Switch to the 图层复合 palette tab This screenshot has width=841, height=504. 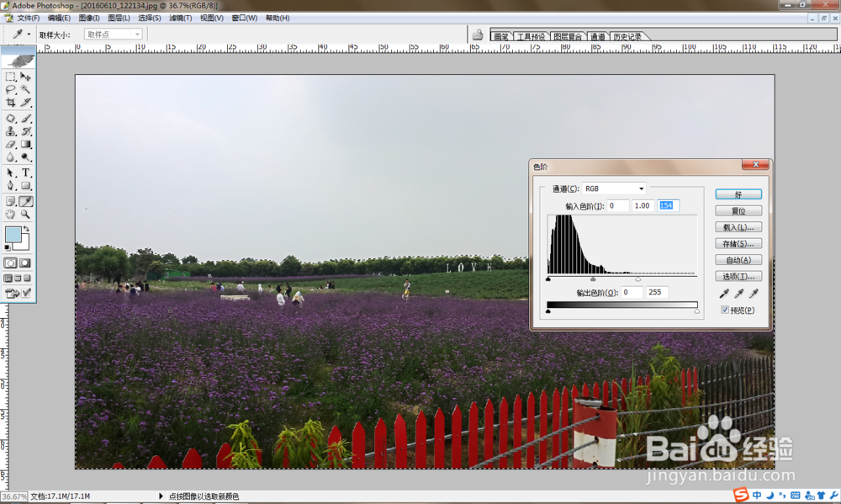click(x=568, y=36)
